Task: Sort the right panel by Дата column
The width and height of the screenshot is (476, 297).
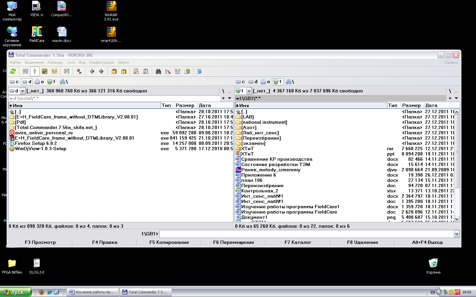Action: 442,106
